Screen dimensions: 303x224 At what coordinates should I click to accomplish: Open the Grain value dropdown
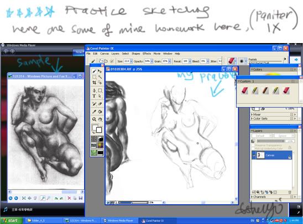[x=170, y=61]
